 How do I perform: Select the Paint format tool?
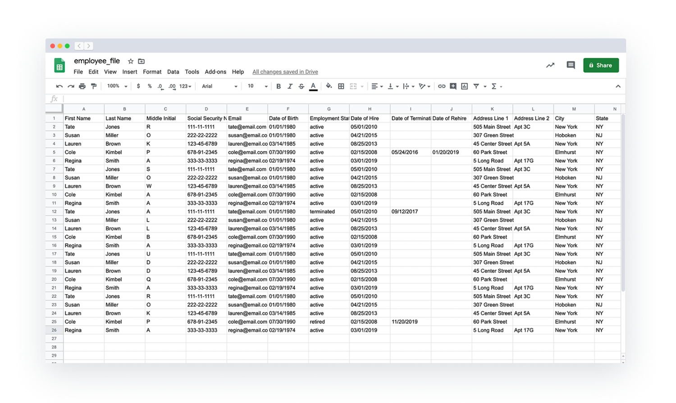click(93, 86)
